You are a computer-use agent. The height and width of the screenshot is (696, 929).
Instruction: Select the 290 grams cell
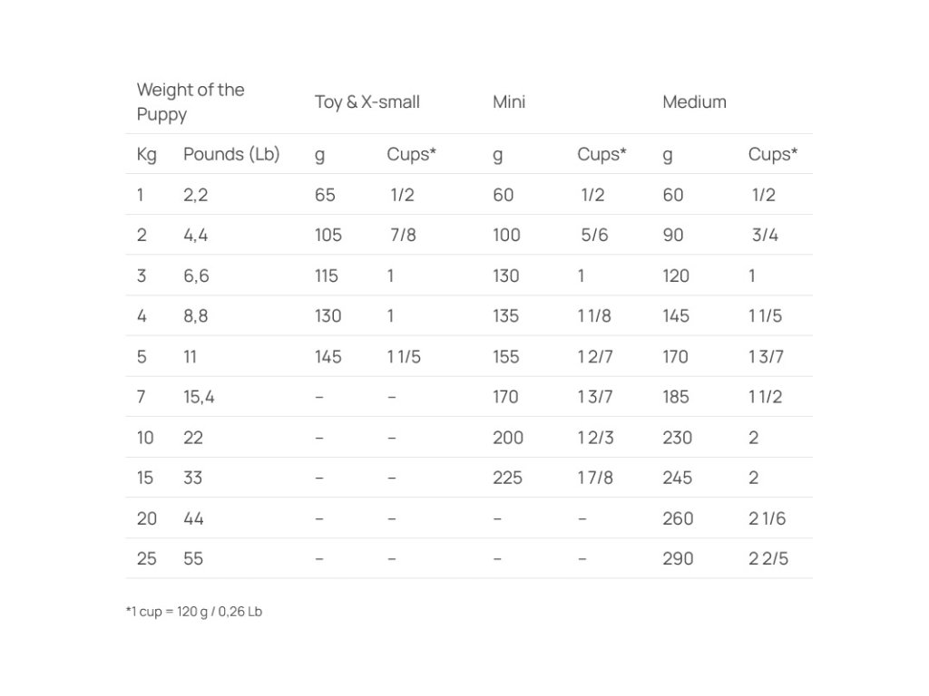[x=678, y=558]
